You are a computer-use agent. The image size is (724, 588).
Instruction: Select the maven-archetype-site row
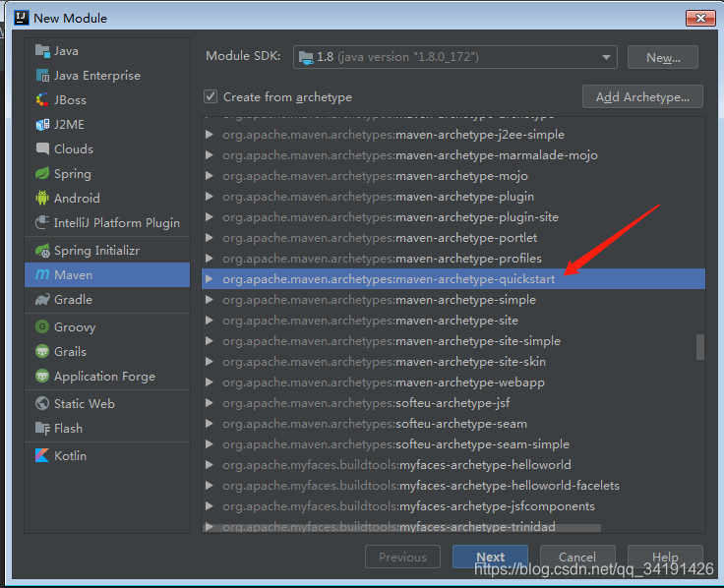[x=453, y=321]
